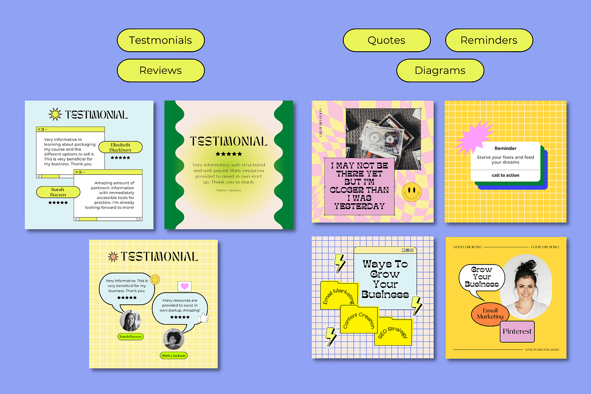The image size is (591, 394).
Task: Click the minimize dash on the retro testimonial window
Action: coord(46,129)
